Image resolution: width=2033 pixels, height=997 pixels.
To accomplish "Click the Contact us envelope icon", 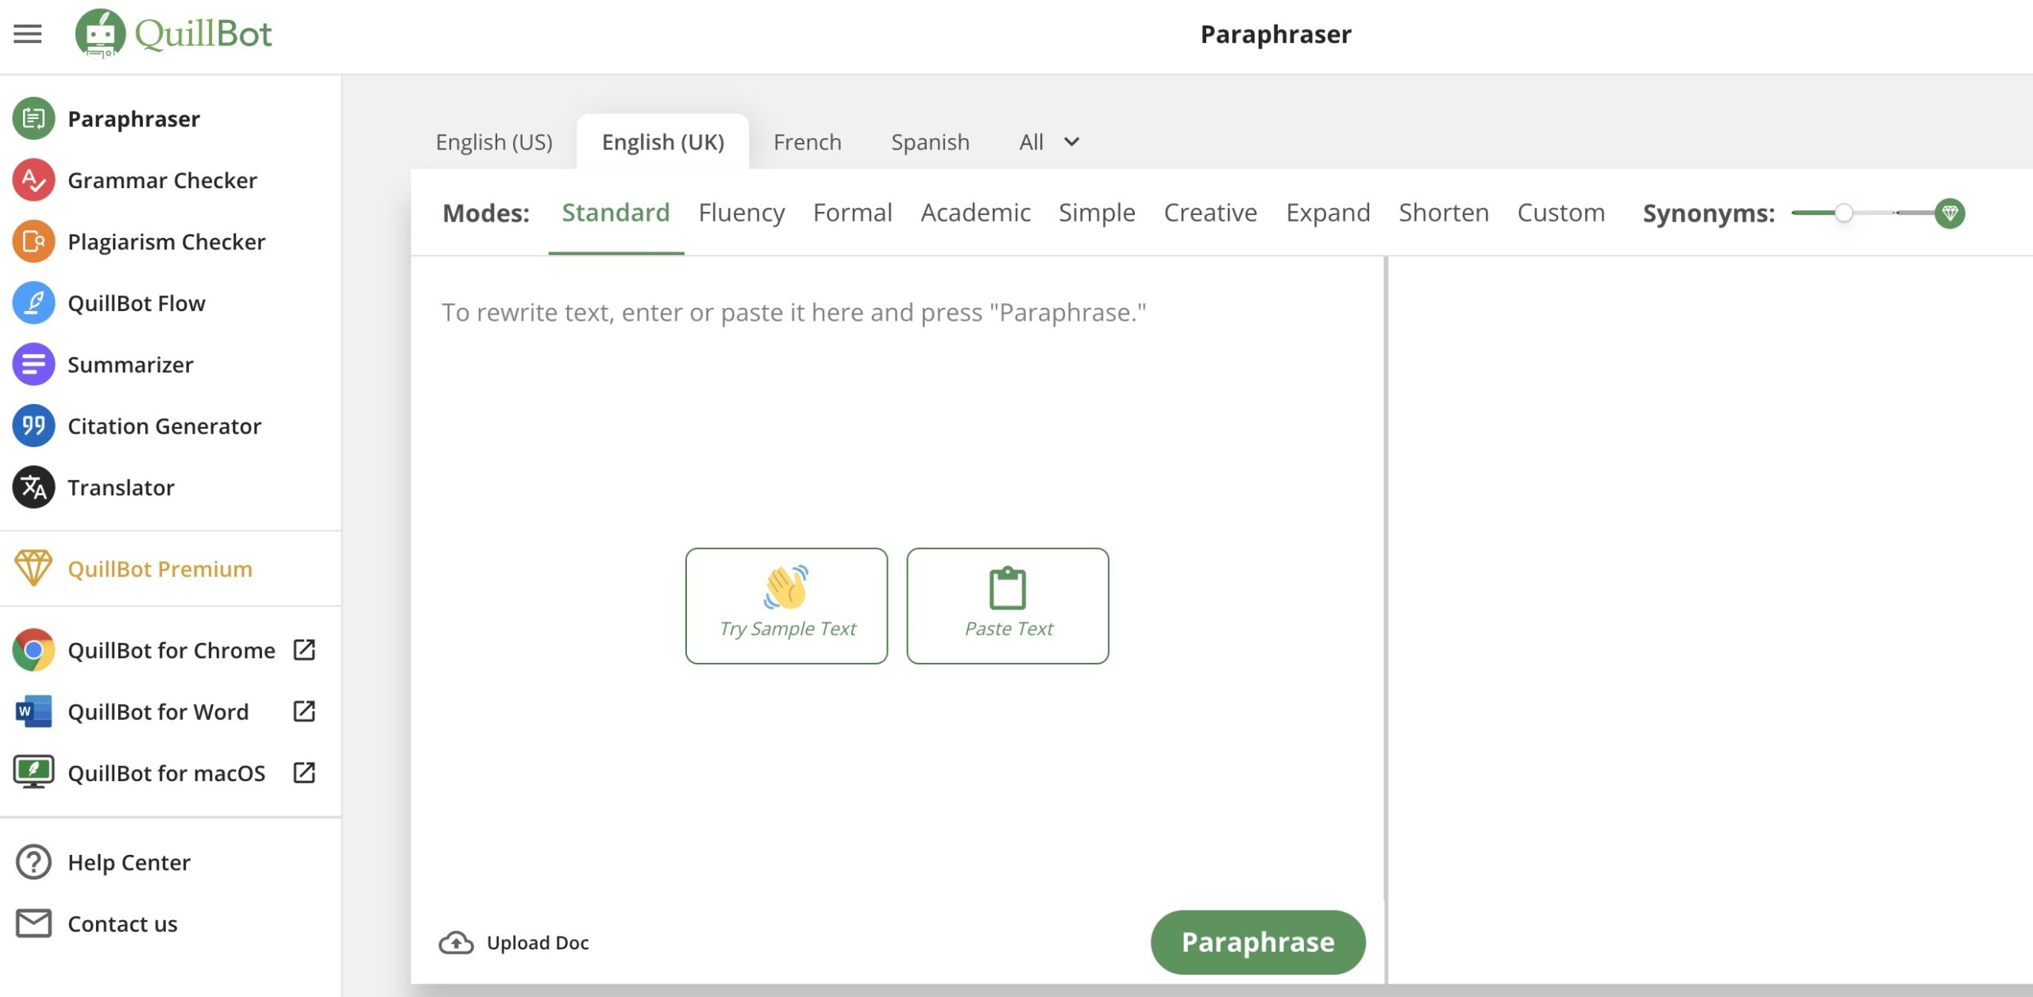I will [x=33, y=923].
